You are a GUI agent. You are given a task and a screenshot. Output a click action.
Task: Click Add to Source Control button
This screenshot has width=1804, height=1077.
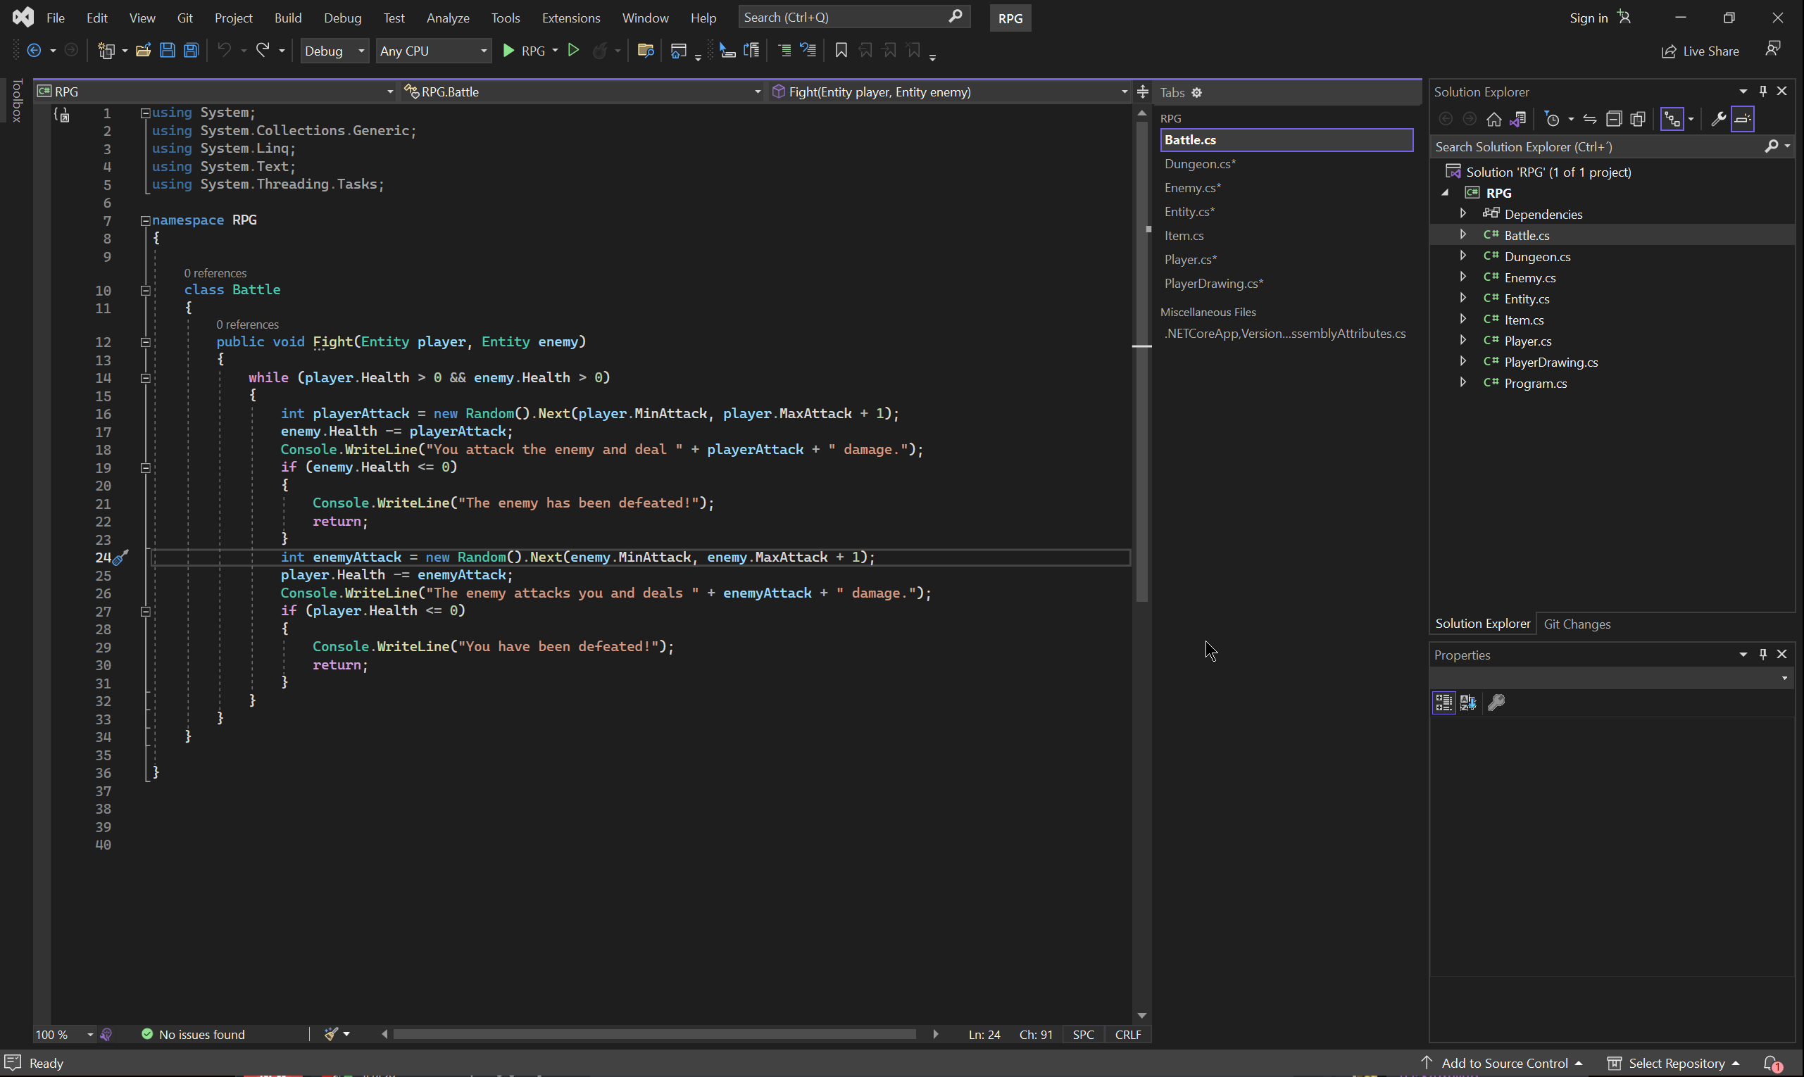click(x=1502, y=1063)
